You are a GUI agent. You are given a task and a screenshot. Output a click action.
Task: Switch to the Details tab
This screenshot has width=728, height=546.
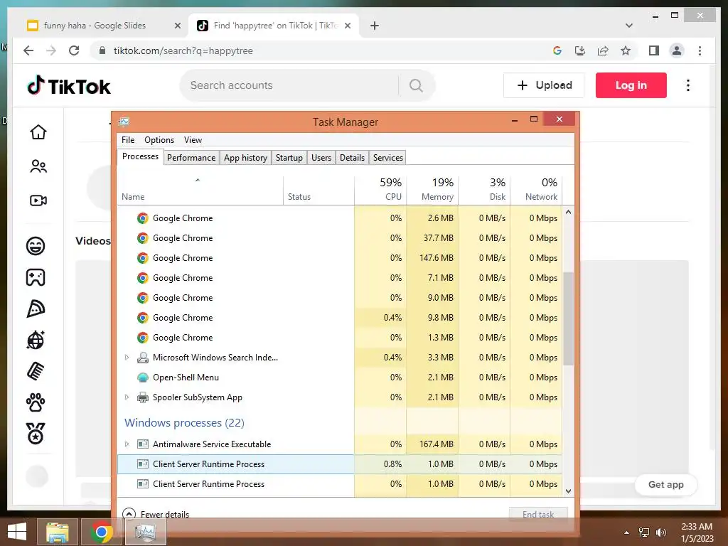352,157
